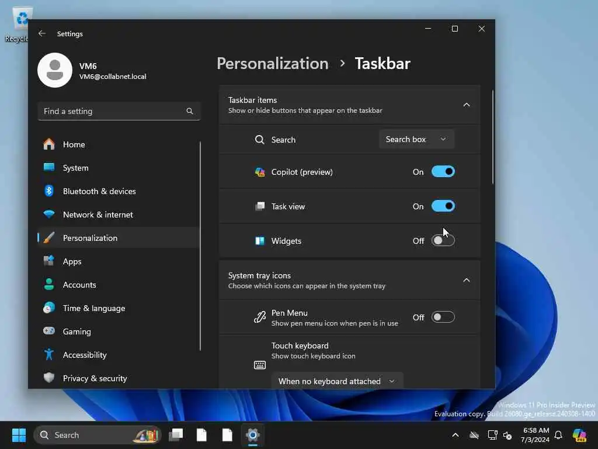This screenshot has width=598, height=449.
Task: Click the taskbar Search box
Action: point(98,435)
